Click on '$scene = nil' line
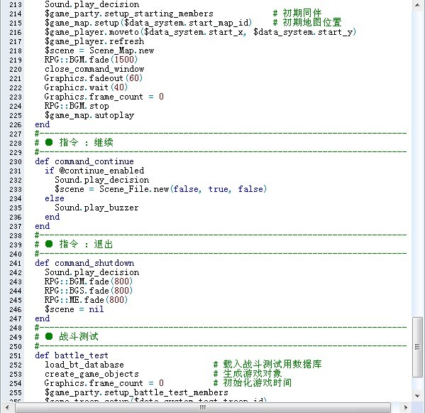 [74, 309]
